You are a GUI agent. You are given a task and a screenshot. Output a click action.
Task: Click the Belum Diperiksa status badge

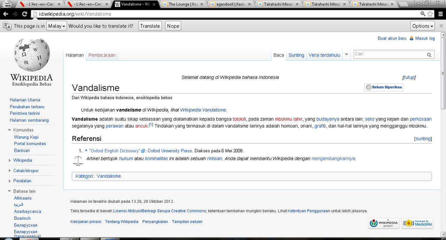tap(384, 87)
